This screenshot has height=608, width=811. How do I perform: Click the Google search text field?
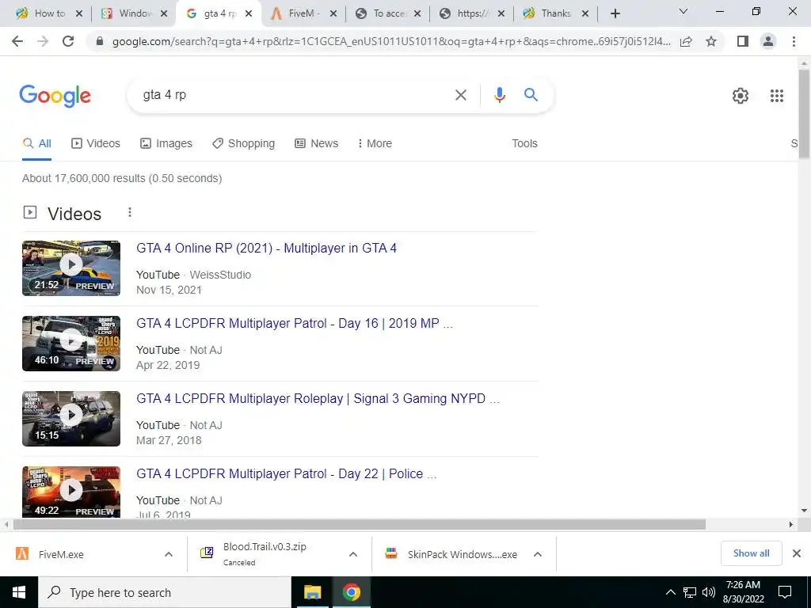coord(295,95)
